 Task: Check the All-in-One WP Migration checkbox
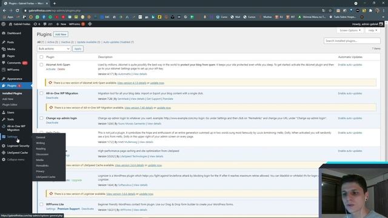[x=41, y=93]
